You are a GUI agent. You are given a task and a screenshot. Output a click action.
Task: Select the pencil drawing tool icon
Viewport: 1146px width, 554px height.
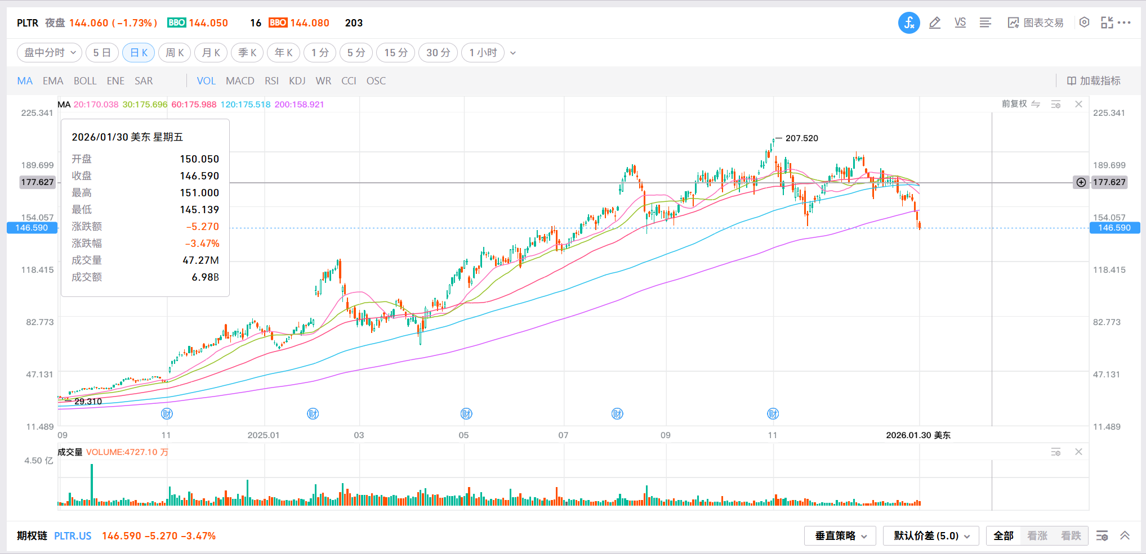point(935,23)
